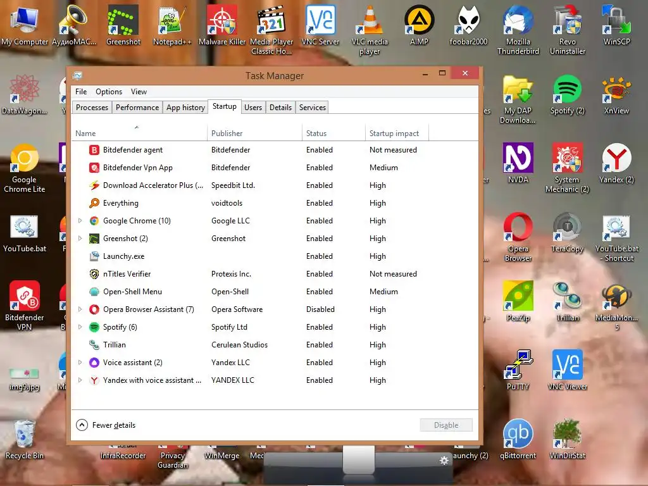Click the 'Disabled' status of Opera Browser Assistant
Viewport: 648px width, 486px height.
[320, 309]
